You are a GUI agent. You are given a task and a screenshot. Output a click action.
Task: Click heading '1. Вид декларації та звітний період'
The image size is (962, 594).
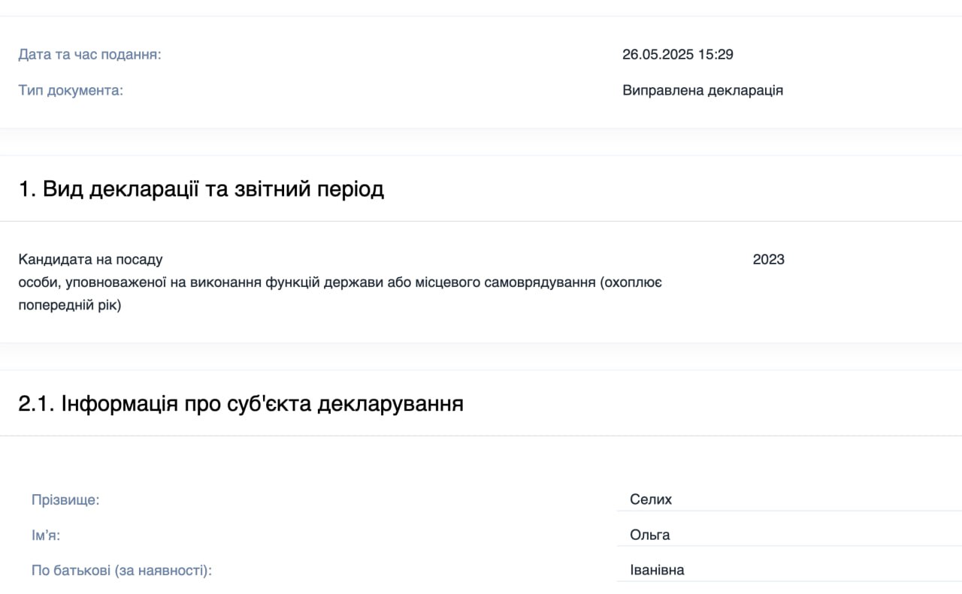coord(201,188)
